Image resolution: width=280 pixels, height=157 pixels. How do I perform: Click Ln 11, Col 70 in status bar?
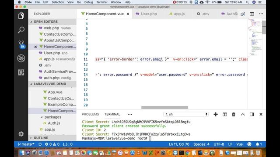(x=179, y=144)
